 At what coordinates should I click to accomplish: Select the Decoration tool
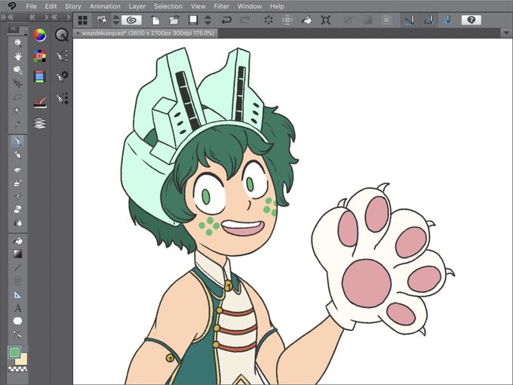coord(17,196)
